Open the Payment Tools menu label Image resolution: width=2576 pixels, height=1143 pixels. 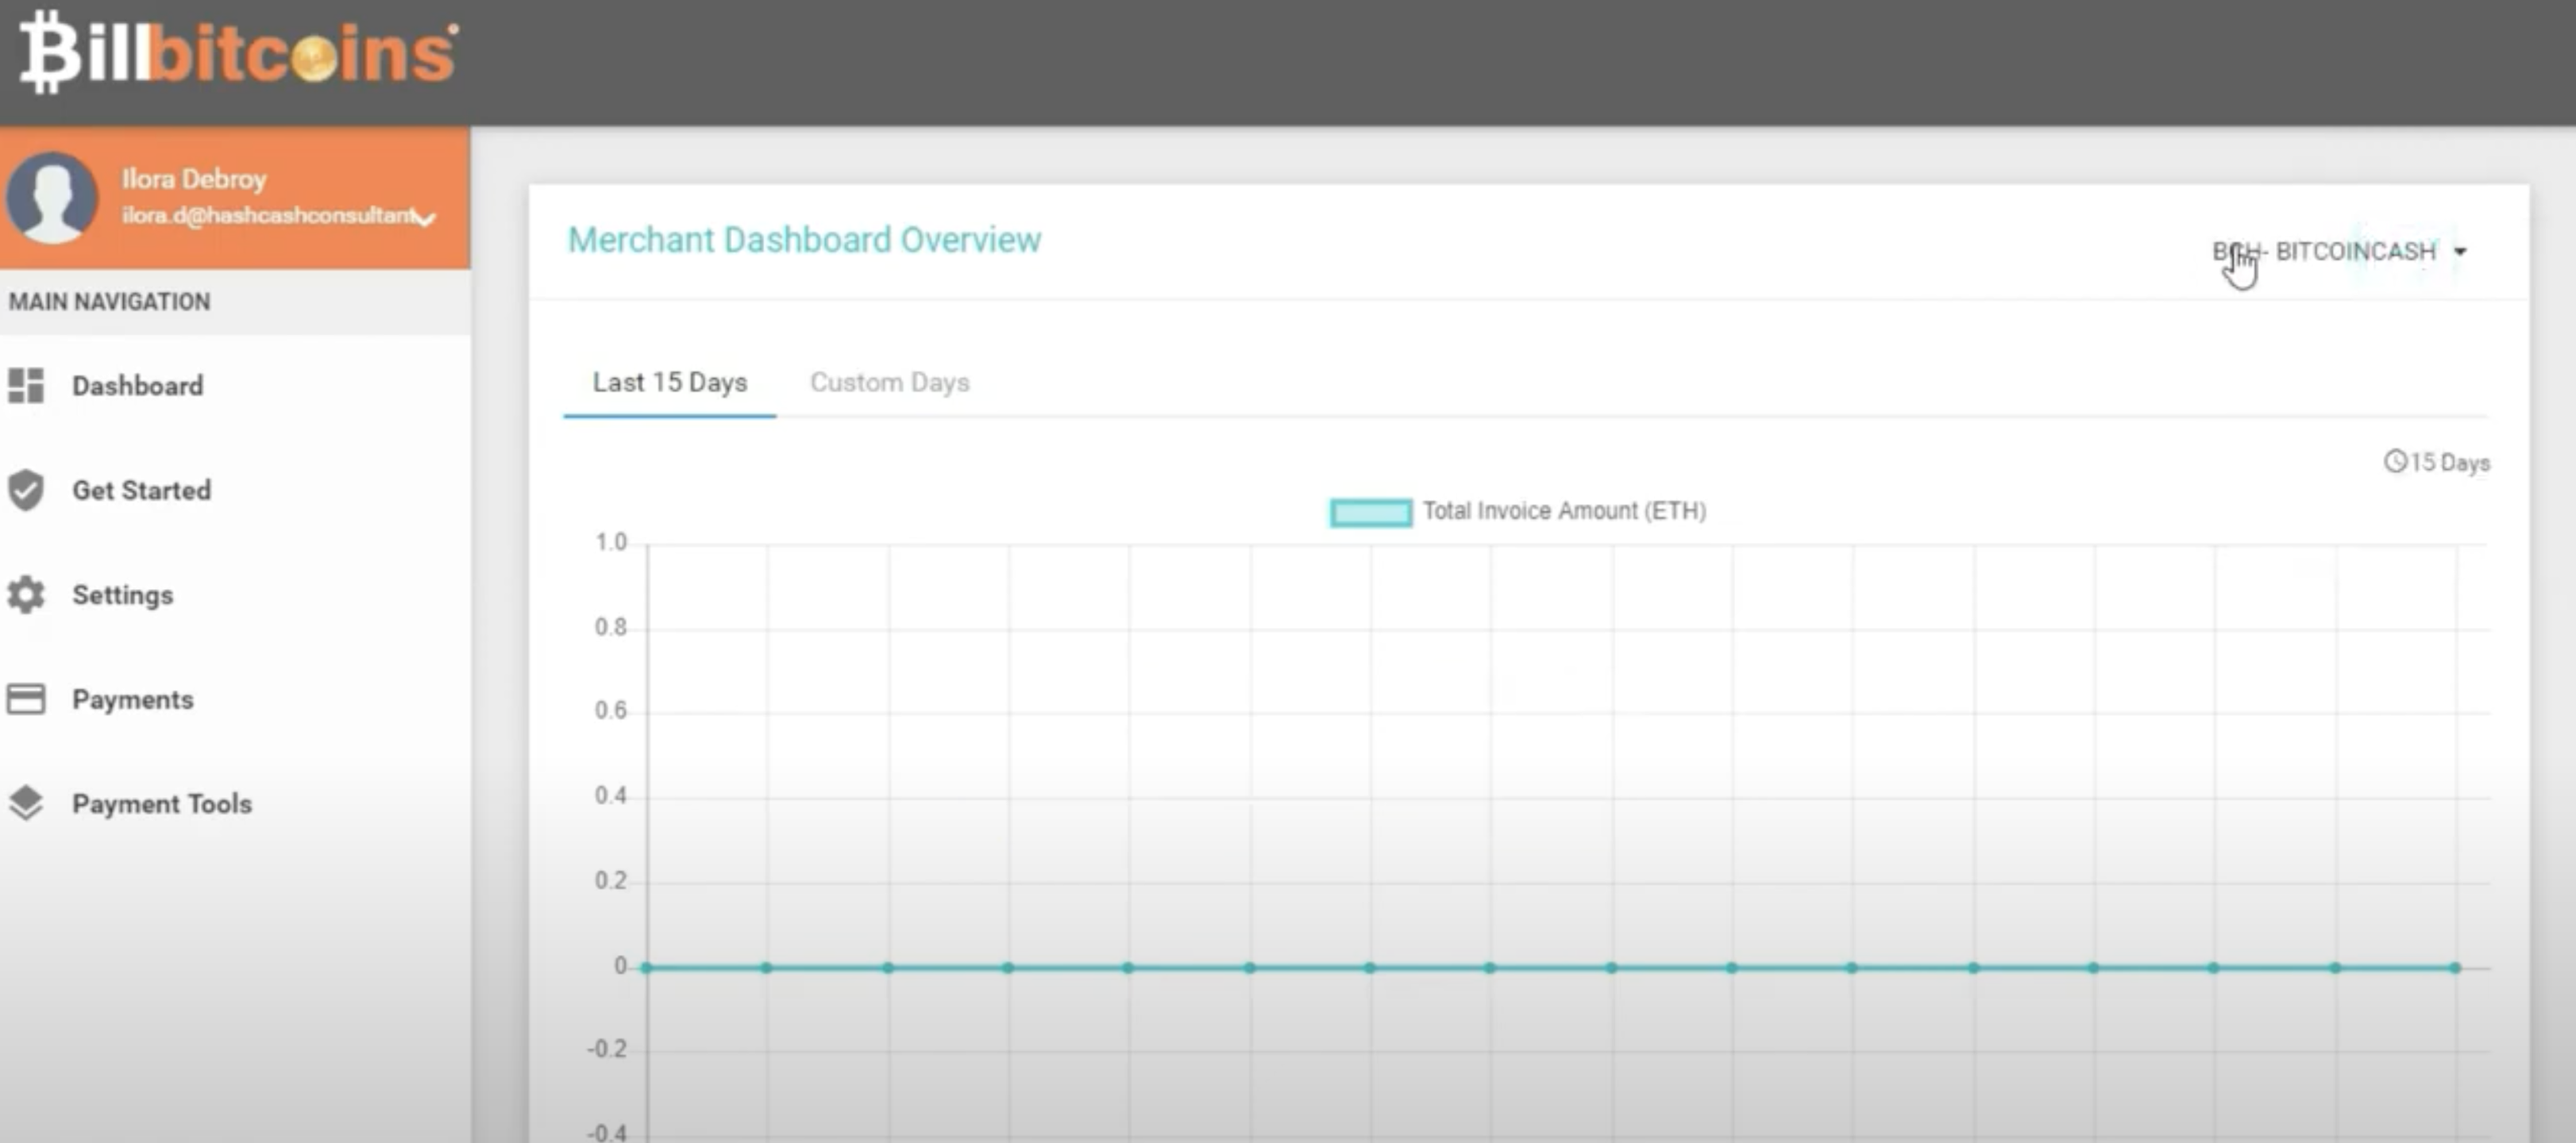pos(162,803)
